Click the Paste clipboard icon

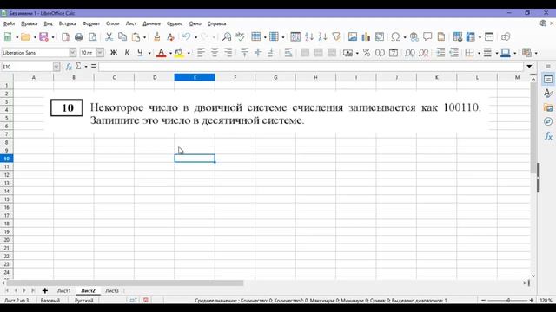(x=136, y=36)
